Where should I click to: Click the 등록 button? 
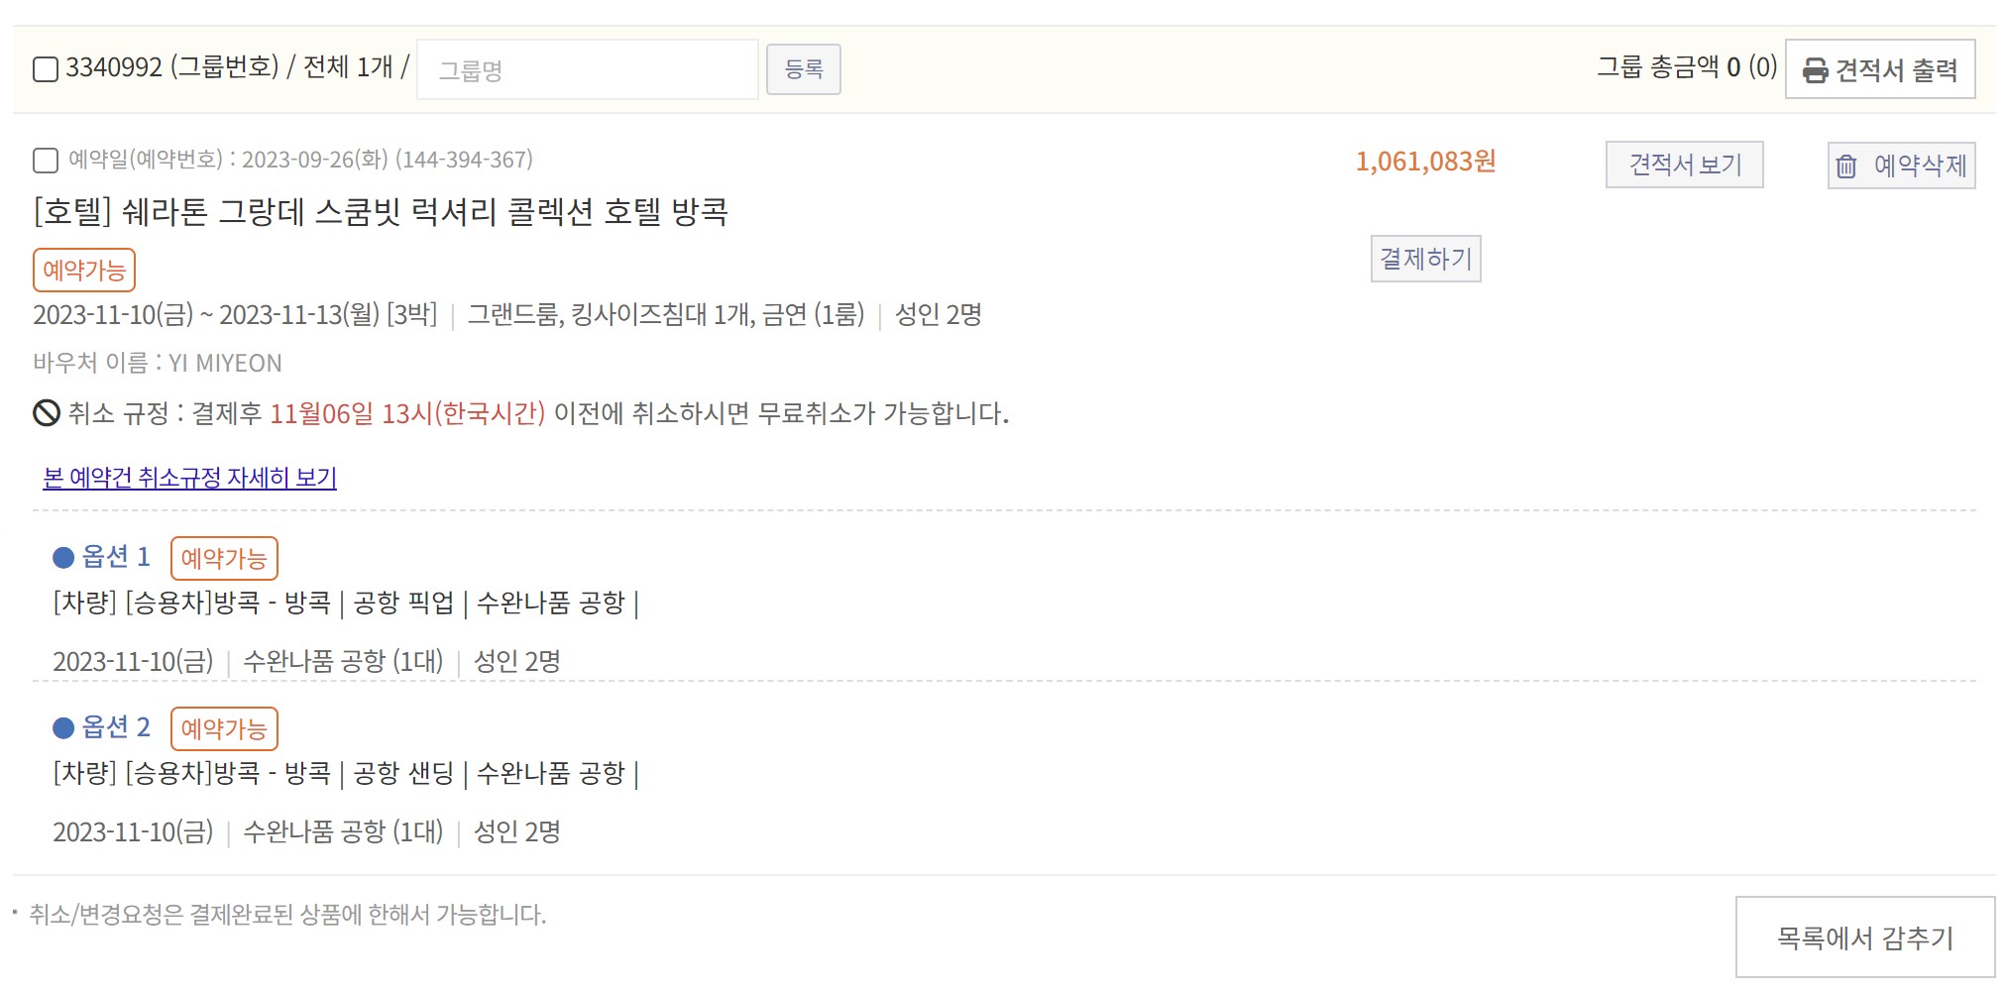pyautogui.click(x=804, y=69)
